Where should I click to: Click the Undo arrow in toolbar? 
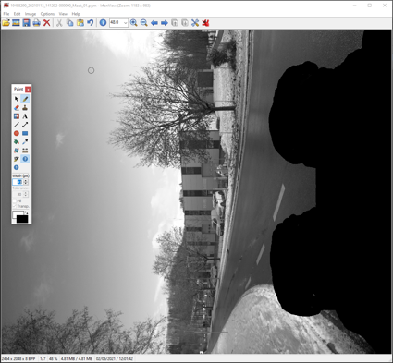coord(90,23)
